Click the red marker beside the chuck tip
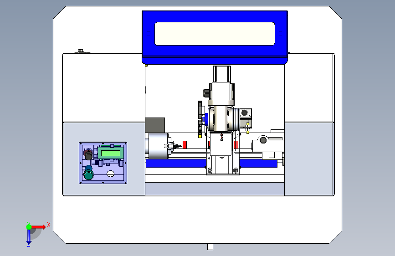395x256 pixels. click(185, 145)
